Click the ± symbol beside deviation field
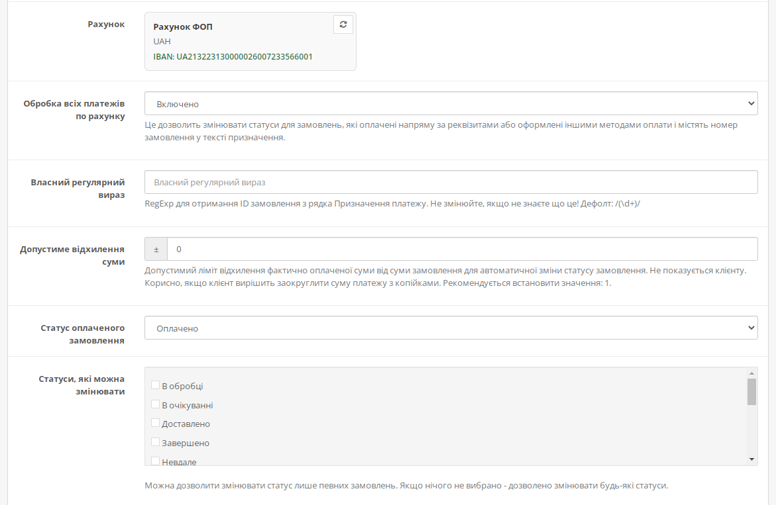This screenshot has width=776, height=505. [x=156, y=250]
